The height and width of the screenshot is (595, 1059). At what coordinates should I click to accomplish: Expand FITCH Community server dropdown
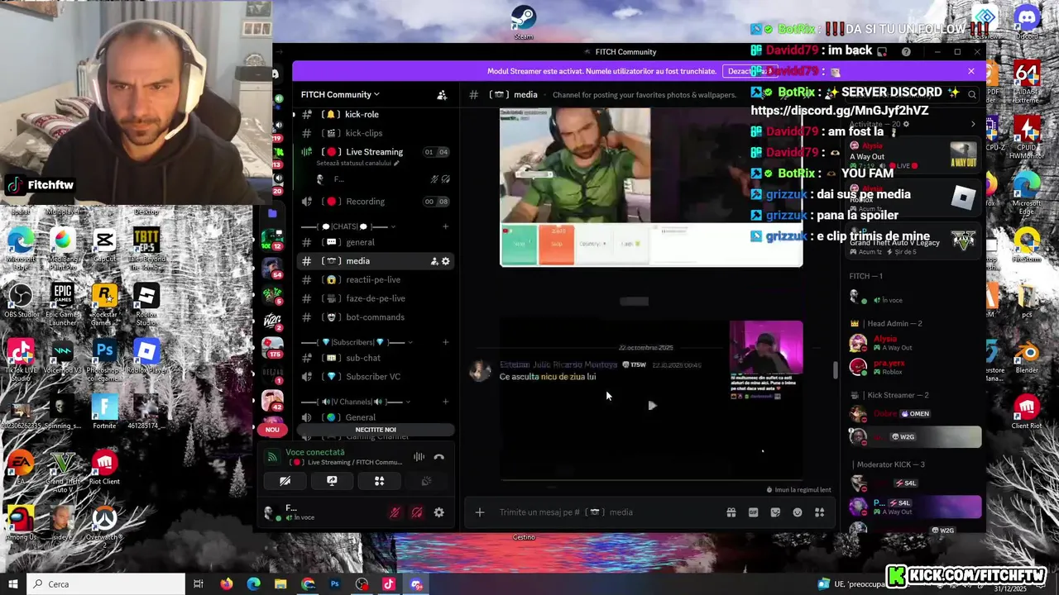point(340,95)
